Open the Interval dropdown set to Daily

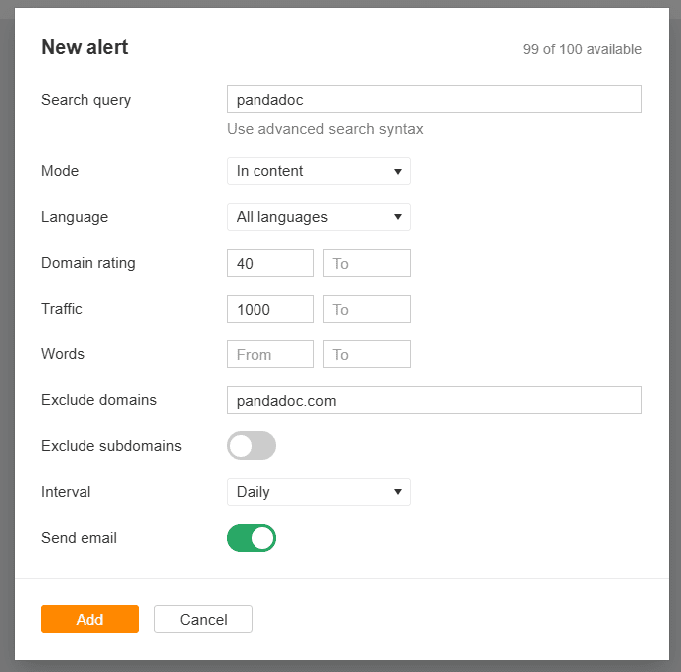click(x=318, y=492)
